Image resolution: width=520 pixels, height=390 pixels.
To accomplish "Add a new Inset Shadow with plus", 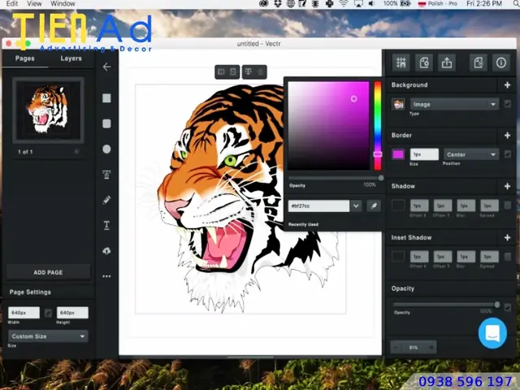I will coord(507,237).
